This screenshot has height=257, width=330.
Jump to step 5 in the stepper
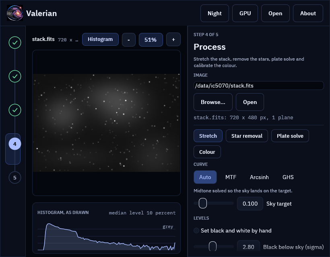15,177
